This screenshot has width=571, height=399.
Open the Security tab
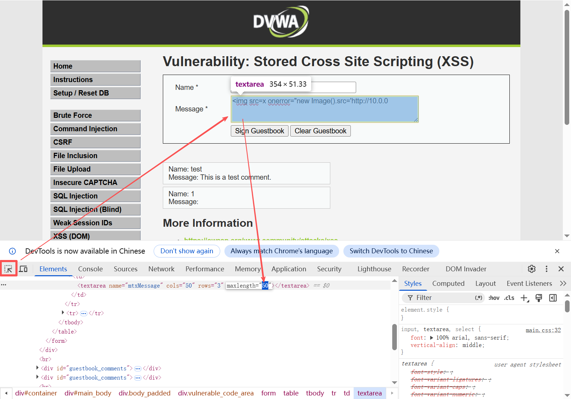[329, 269]
